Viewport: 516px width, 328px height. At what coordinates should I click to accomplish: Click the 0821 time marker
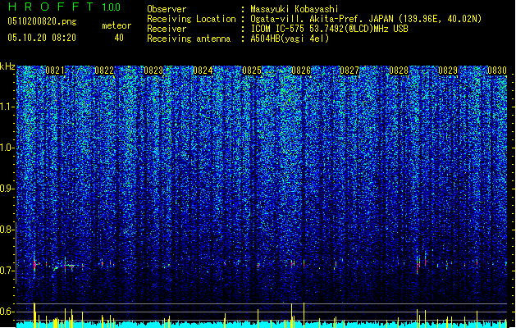(x=55, y=71)
